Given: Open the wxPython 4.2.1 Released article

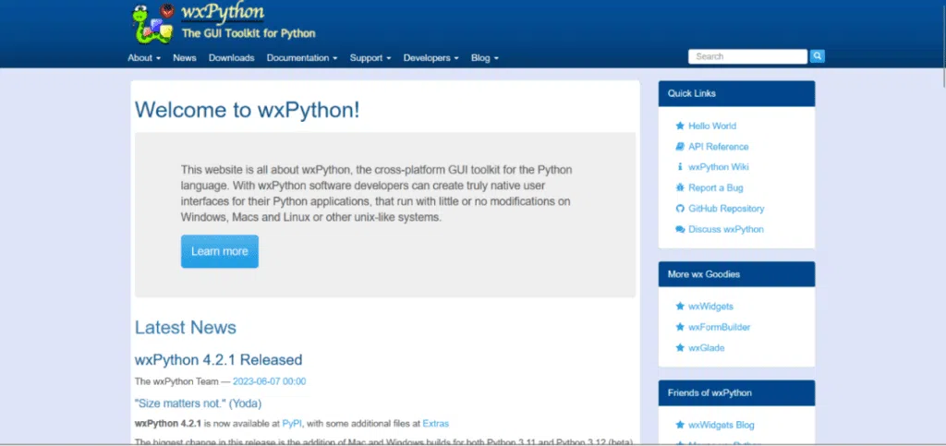Looking at the screenshot, I should click(x=218, y=359).
